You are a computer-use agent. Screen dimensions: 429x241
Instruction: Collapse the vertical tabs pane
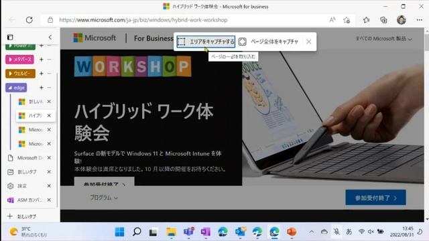pos(50,37)
